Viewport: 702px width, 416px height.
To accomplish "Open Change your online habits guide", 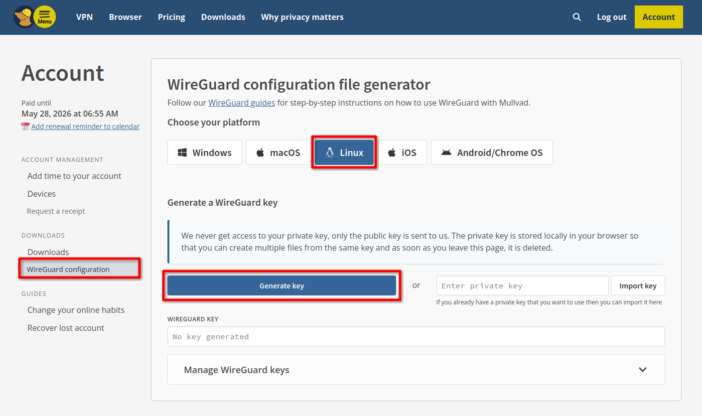I will tap(76, 310).
